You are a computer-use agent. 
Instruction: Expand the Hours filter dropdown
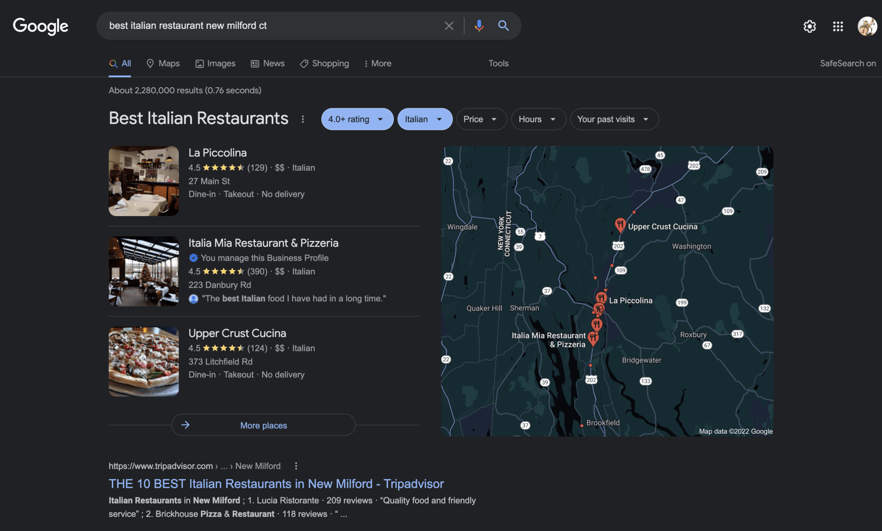pos(538,119)
